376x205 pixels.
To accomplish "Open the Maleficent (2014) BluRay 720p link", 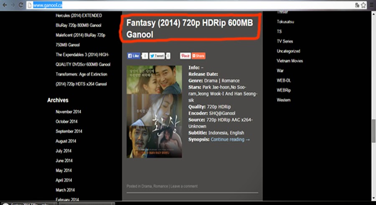I will pos(80,40).
